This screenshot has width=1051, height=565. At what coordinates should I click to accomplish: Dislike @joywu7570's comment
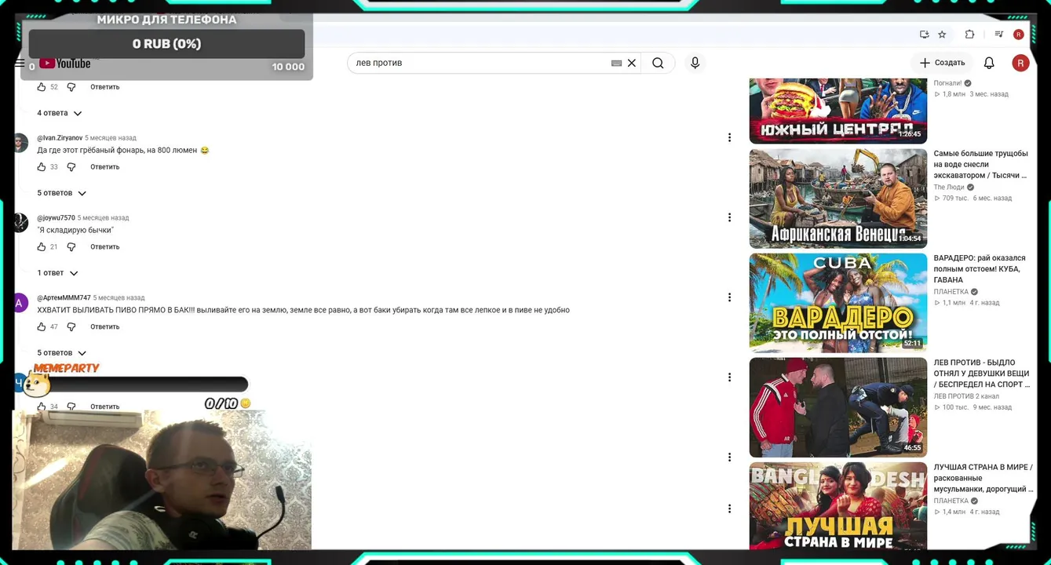pos(71,247)
